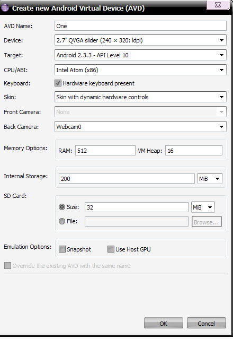The height and width of the screenshot is (339, 233).
Task: Open SD Card size MiB unit dropdown
Action: tap(203, 207)
